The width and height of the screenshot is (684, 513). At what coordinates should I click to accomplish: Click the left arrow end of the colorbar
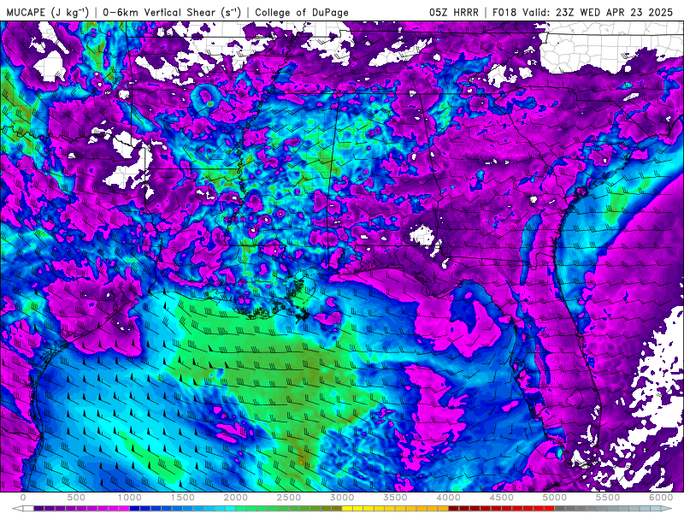pos(17,508)
